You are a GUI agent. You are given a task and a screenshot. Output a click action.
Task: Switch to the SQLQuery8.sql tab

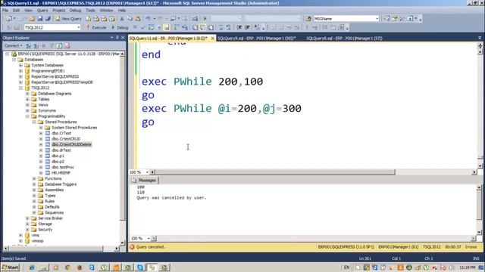[x=344, y=39]
